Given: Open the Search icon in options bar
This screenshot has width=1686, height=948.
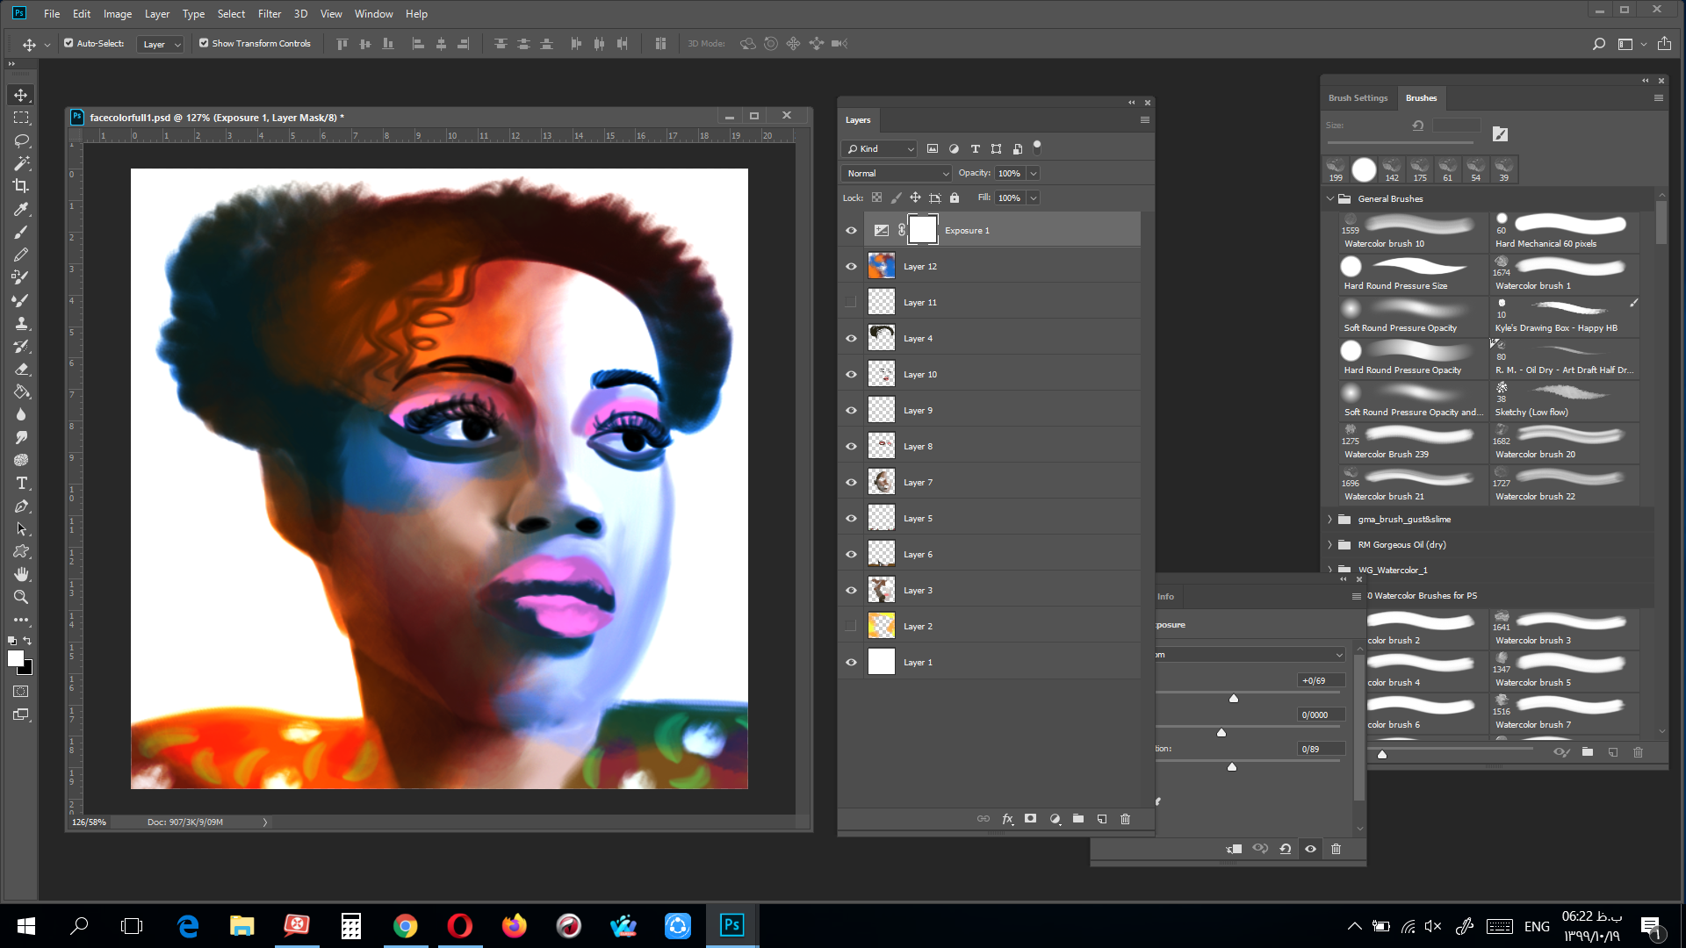Looking at the screenshot, I should (1598, 44).
